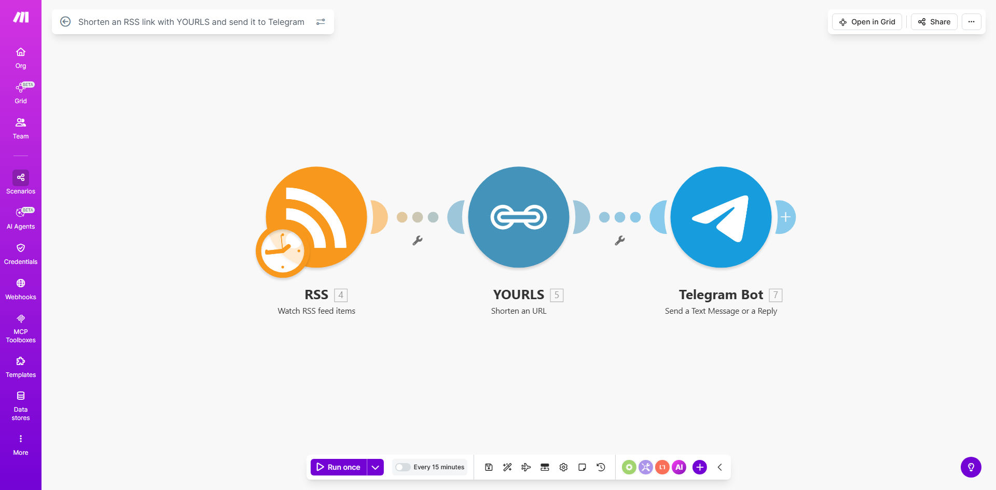The height and width of the screenshot is (490, 996).
Task: Open the notes icon in toolbar
Action: click(582, 467)
